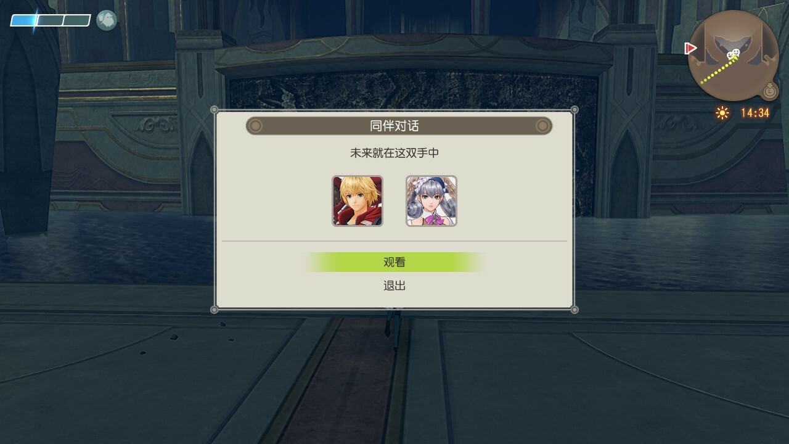Image resolution: width=789 pixels, height=444 pixels.
Task: Click the Nopon icon beside the gauge
Action: (x=107, y=20)
